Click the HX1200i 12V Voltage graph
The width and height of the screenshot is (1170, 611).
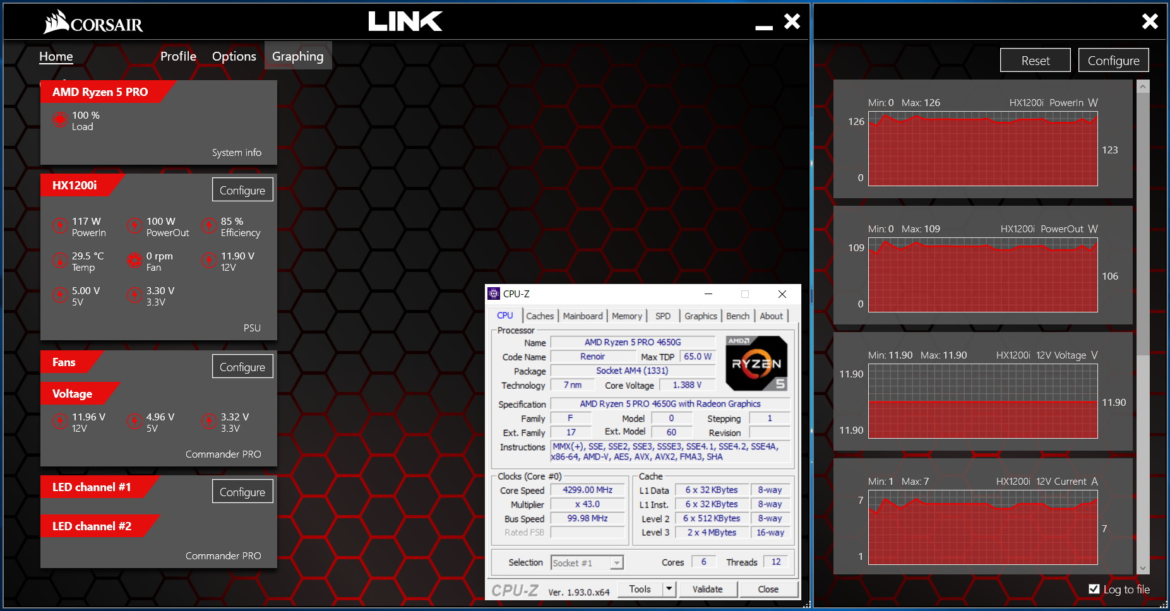coord(983,401)
